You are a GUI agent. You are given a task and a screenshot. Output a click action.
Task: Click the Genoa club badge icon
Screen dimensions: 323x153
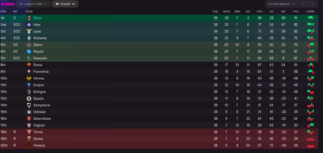click(29, 139)
